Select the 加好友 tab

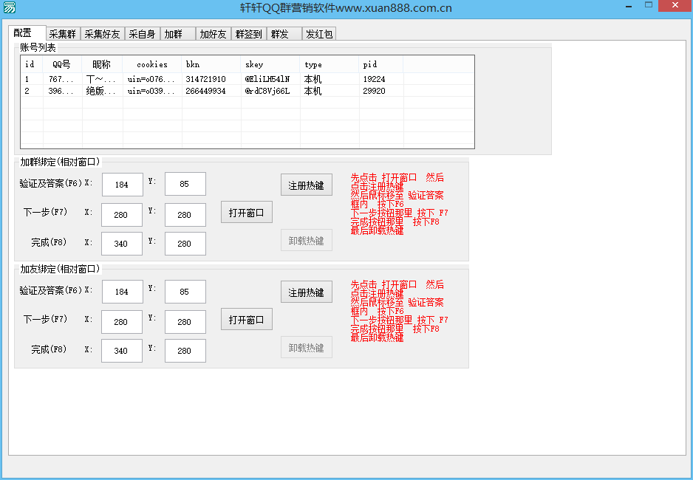(214, 34)
